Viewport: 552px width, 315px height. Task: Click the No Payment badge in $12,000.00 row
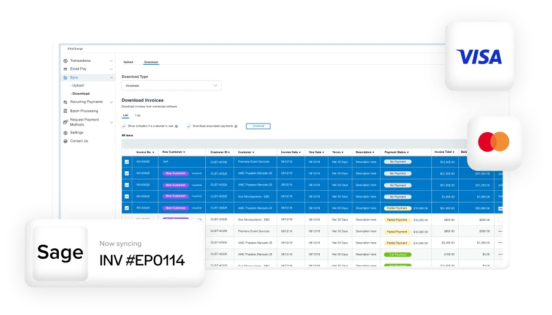click(398, 161)
